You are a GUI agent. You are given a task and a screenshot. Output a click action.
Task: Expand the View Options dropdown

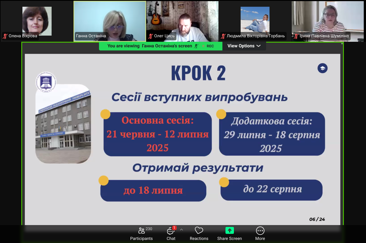tap(244, 46)
